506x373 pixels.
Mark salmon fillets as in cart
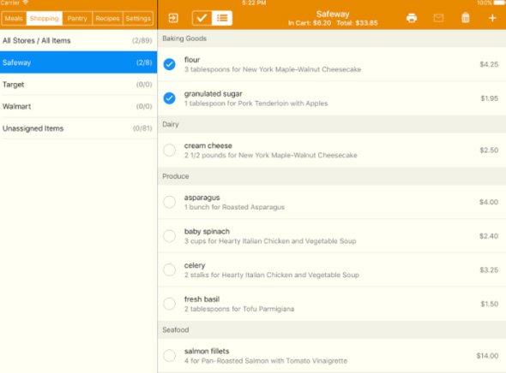(170, 356)
